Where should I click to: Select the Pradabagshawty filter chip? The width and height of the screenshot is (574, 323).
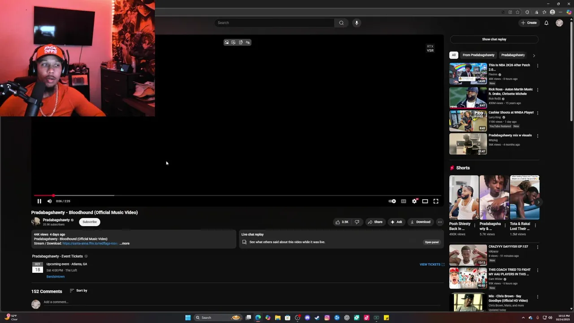(513, 55)
